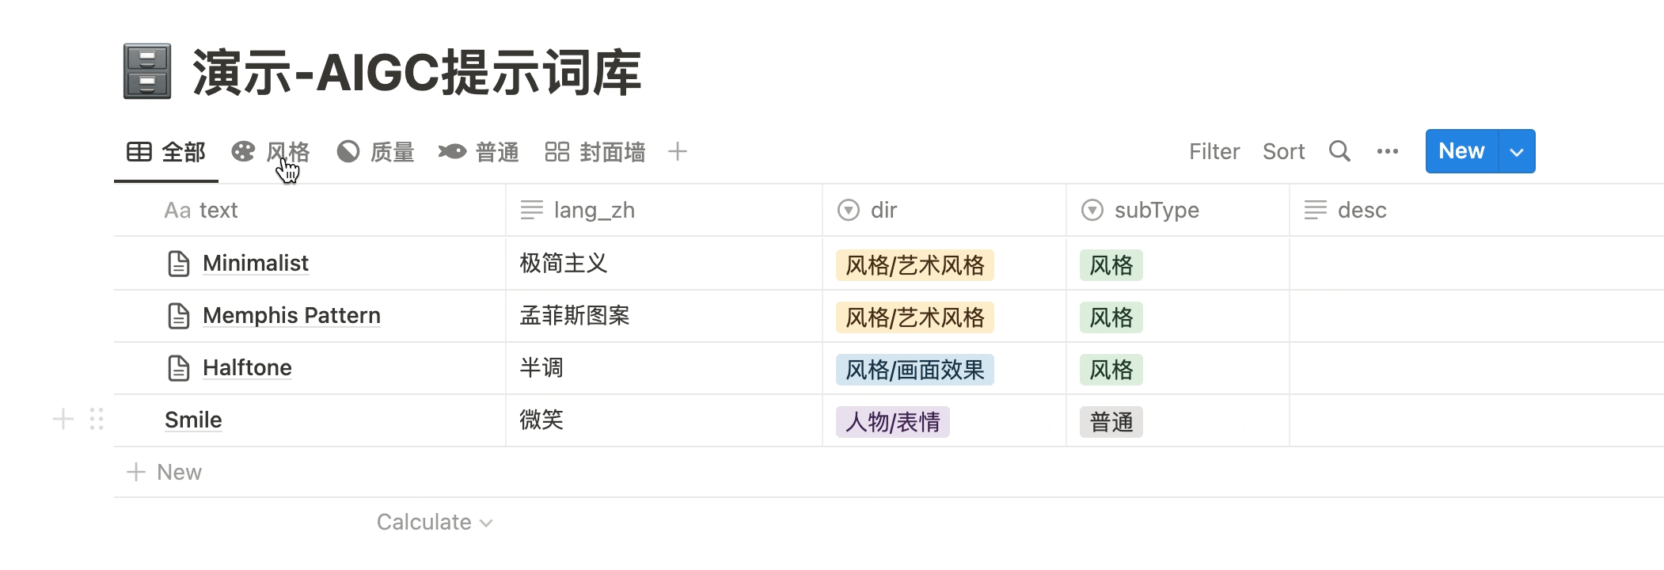Open the Calculate dropdown below the table
1664x570 pixels.
(434, 522)
